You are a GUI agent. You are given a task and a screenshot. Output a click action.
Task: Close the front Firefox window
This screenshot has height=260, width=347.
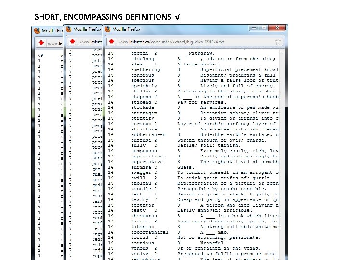coord(277,28)
